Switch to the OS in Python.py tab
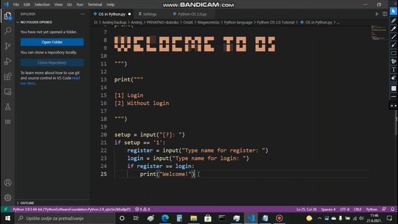Image resolution: width=398 pixels, height=224 pixels. [113, 14]
